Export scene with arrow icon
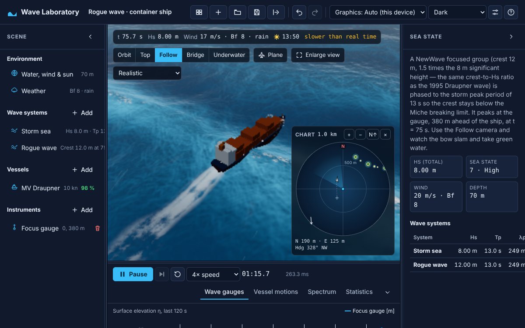The image size is (525, 328). 276,12
